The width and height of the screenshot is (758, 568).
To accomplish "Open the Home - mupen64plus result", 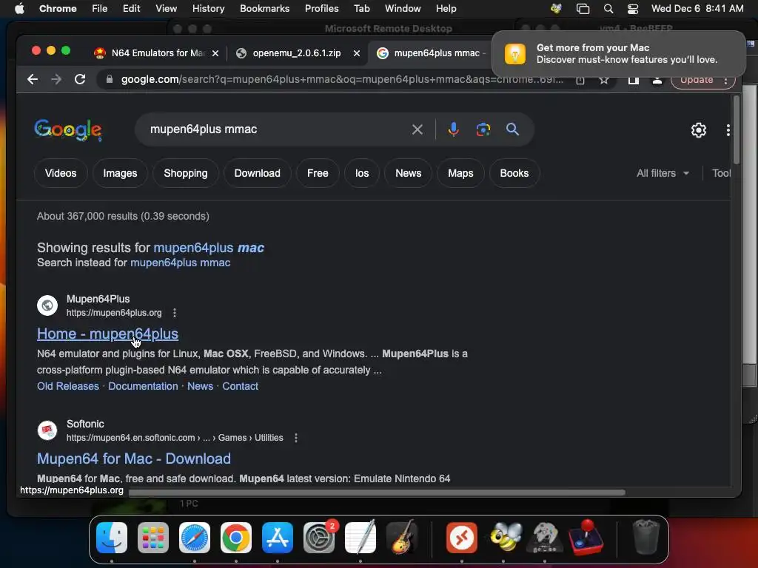I will click(x=107, y=334).
